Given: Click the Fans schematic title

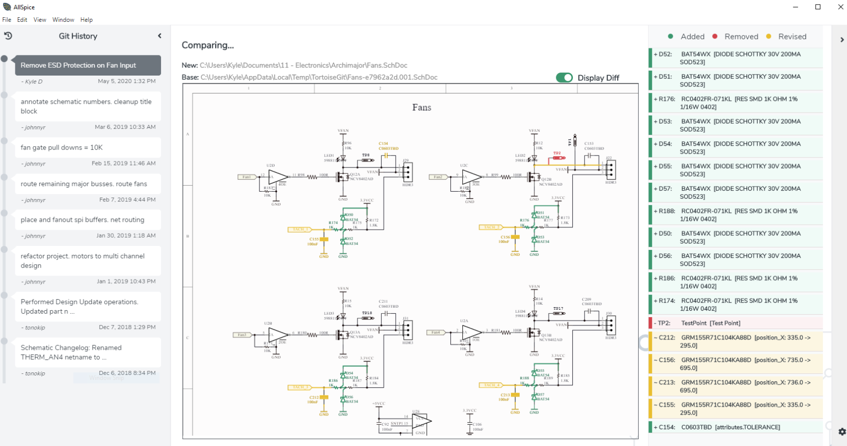Looking at the screenshot, I should pyautogui.click(x=422, y=108).
